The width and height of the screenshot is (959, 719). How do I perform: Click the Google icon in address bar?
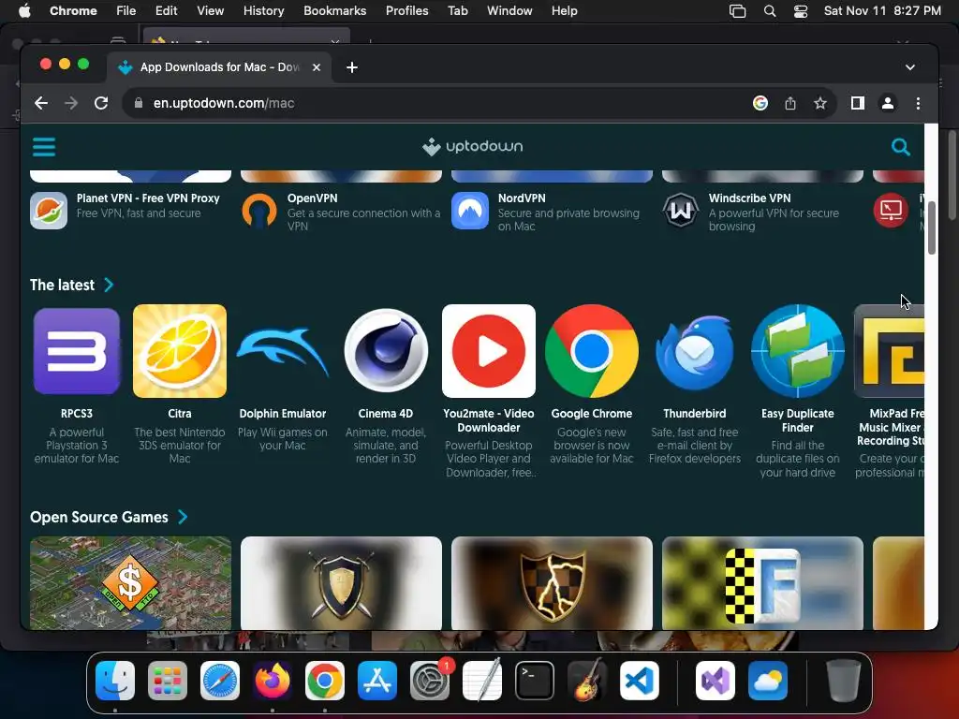coord(760,103)
